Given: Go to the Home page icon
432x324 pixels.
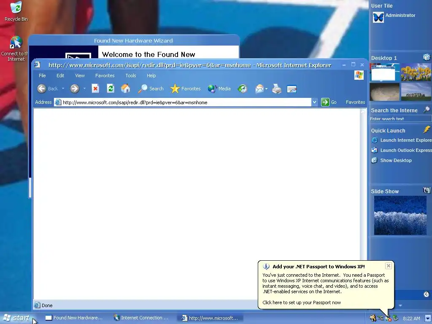Looking at the screenshot, I should tap(125, 89).
